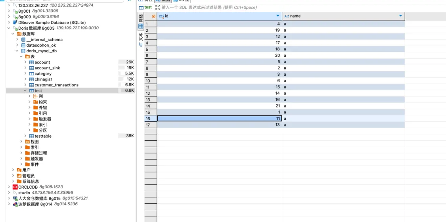Screen dimensions: 446x222
Task: Collapse the 数据库 folder node
Action: coord(13,34)
